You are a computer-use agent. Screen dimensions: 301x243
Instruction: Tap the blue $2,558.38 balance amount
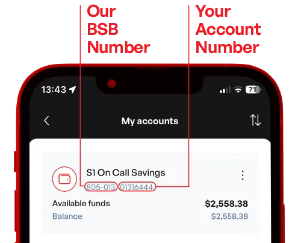229,216
